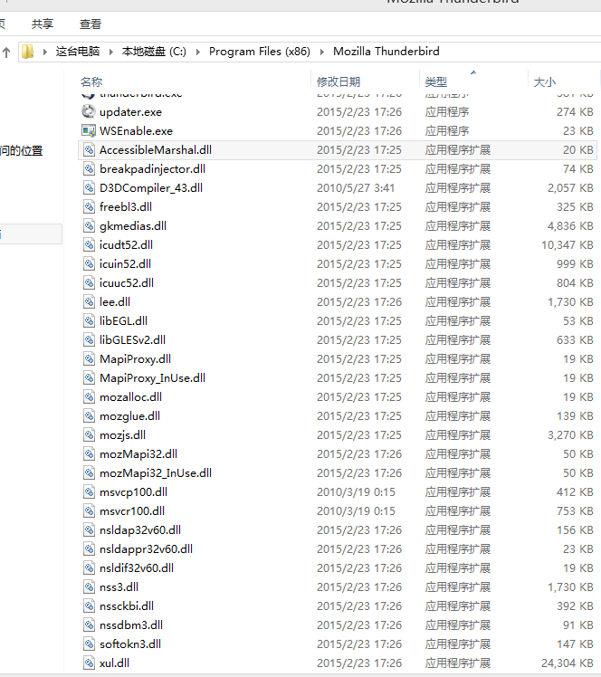Click the icudt52.dll file icon
The image size is (601, 677).
tap(89, 244)
